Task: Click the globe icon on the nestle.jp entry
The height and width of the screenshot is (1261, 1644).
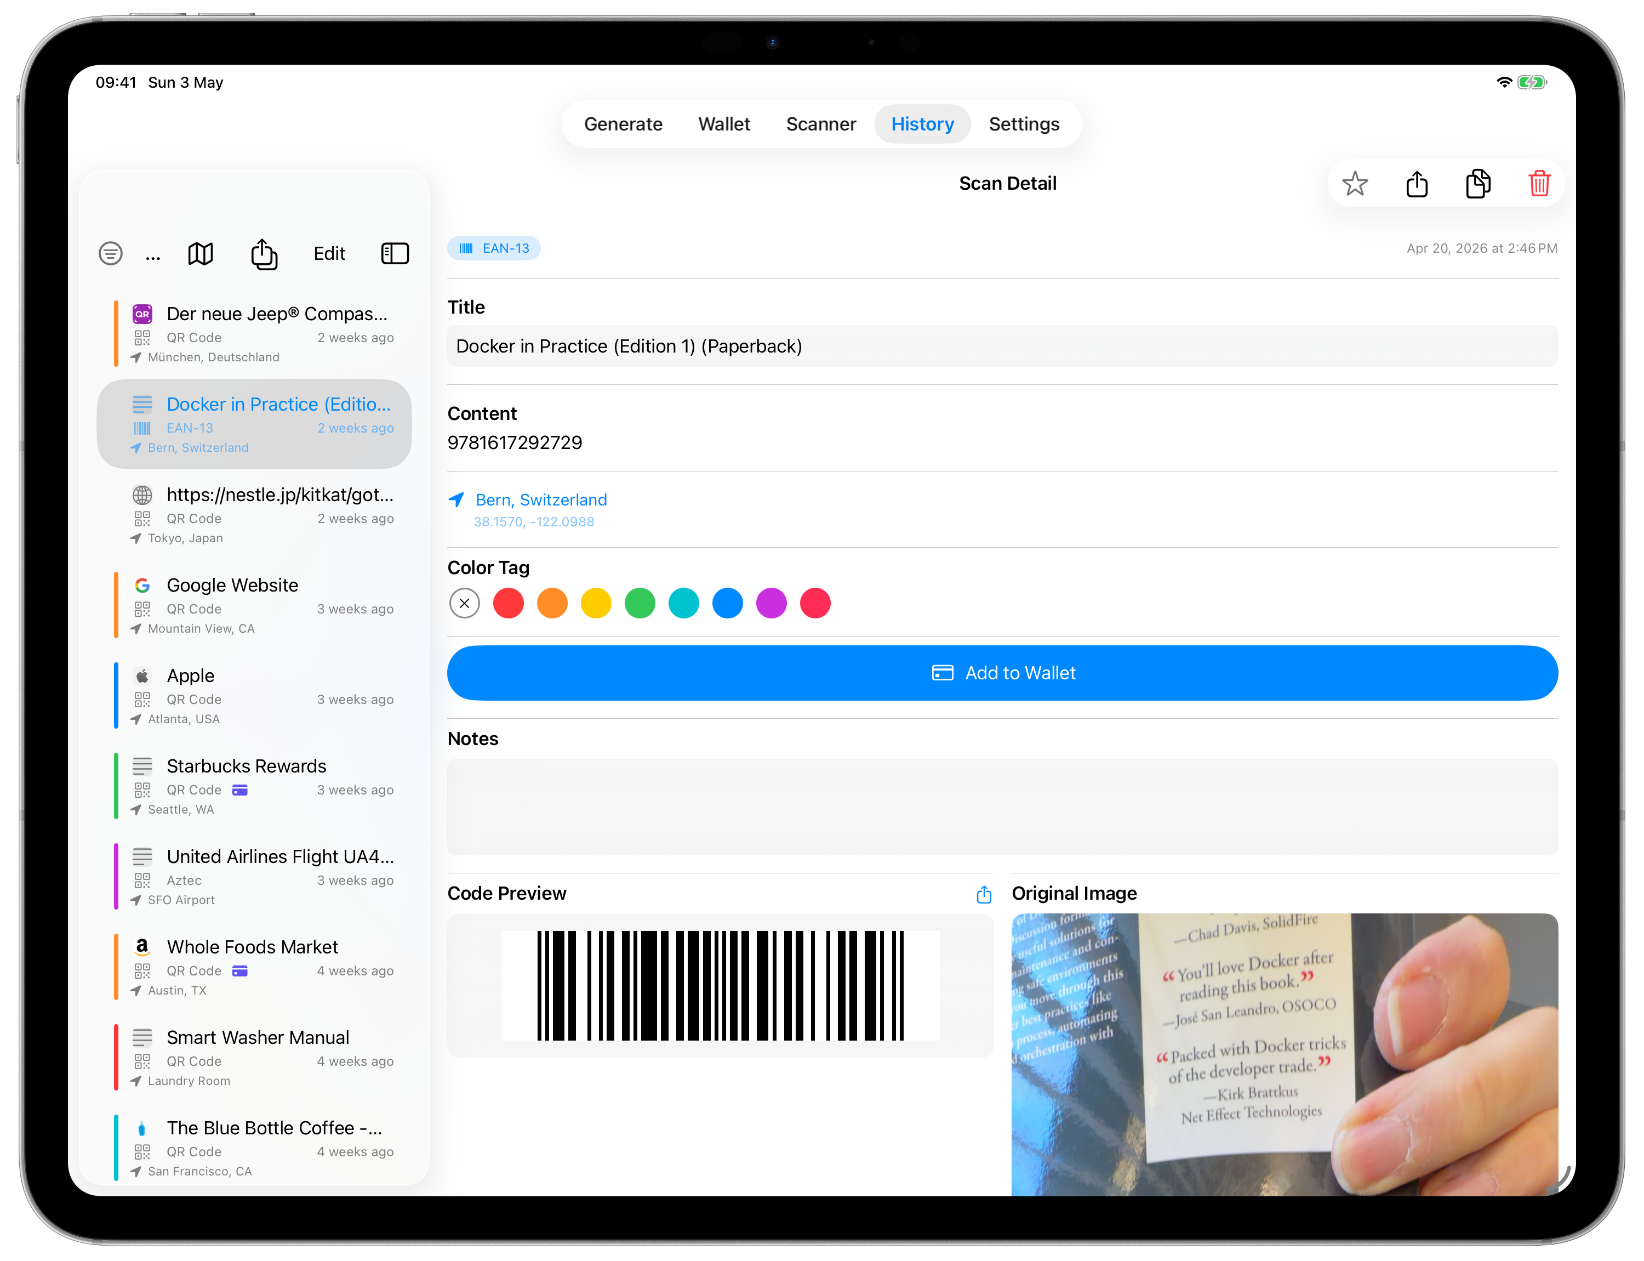Action: 142,496
